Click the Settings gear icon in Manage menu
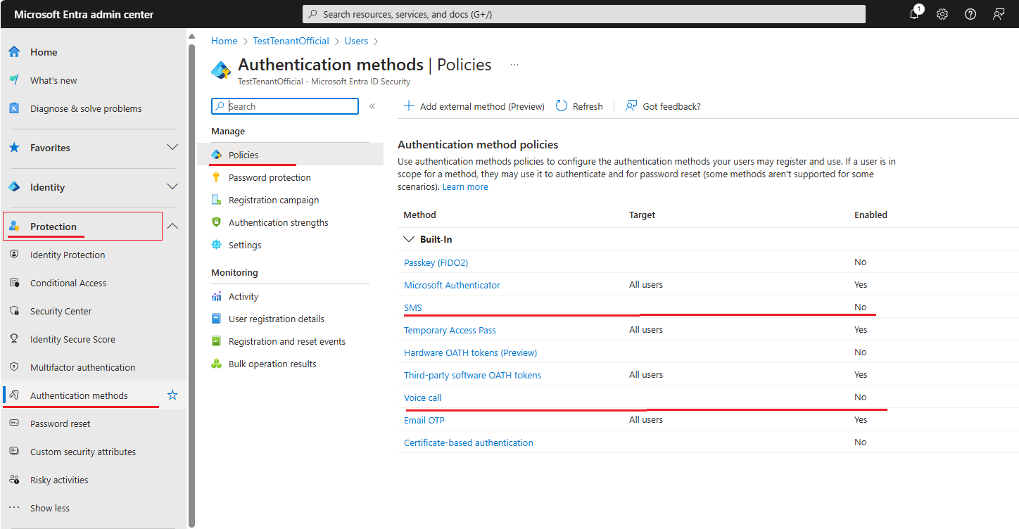 tap(217, 245)
